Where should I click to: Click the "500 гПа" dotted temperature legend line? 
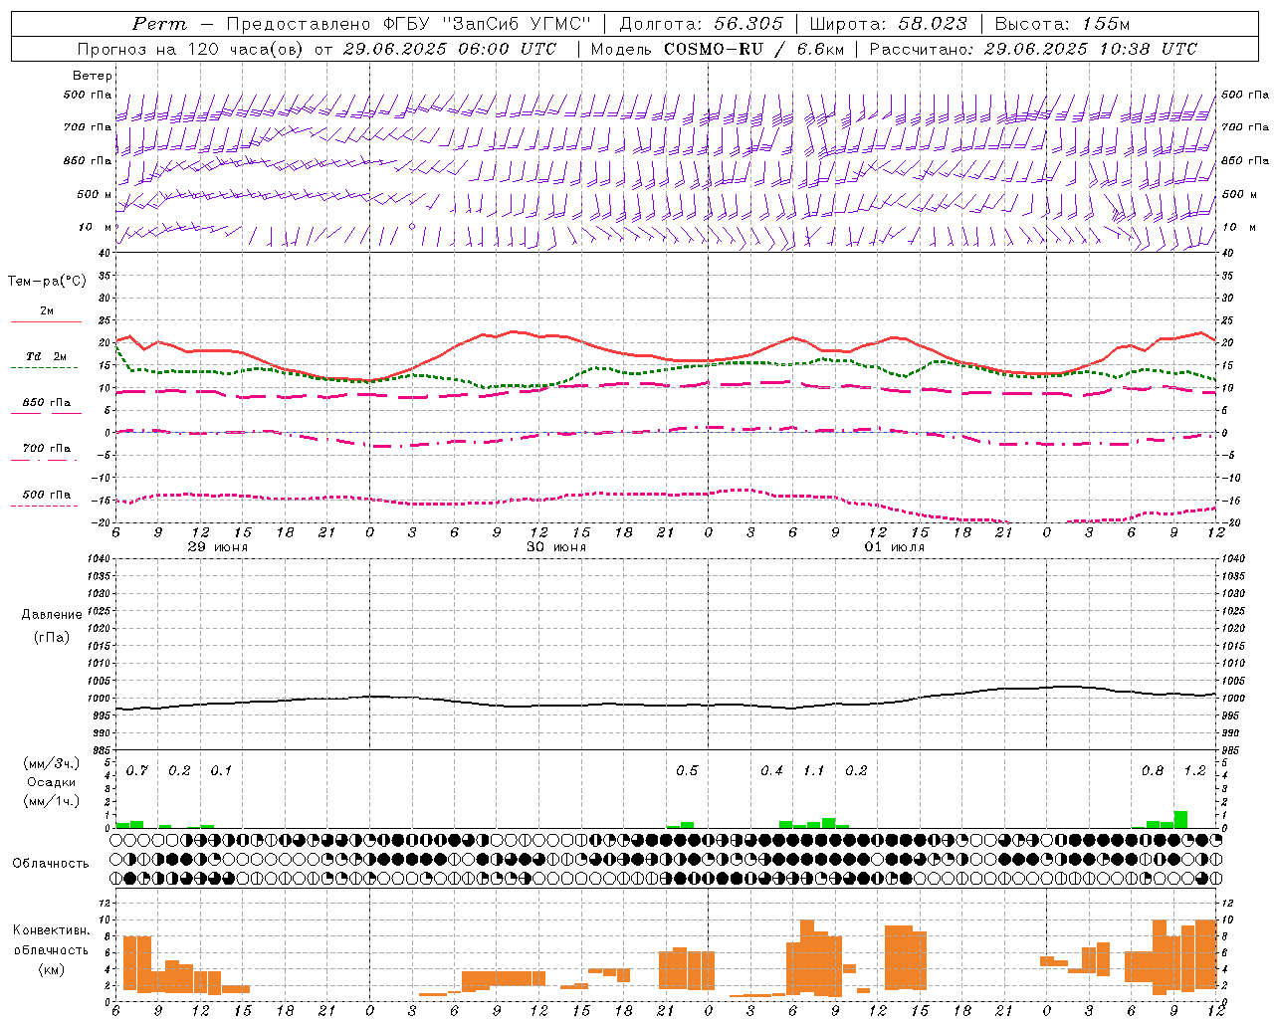45,506
